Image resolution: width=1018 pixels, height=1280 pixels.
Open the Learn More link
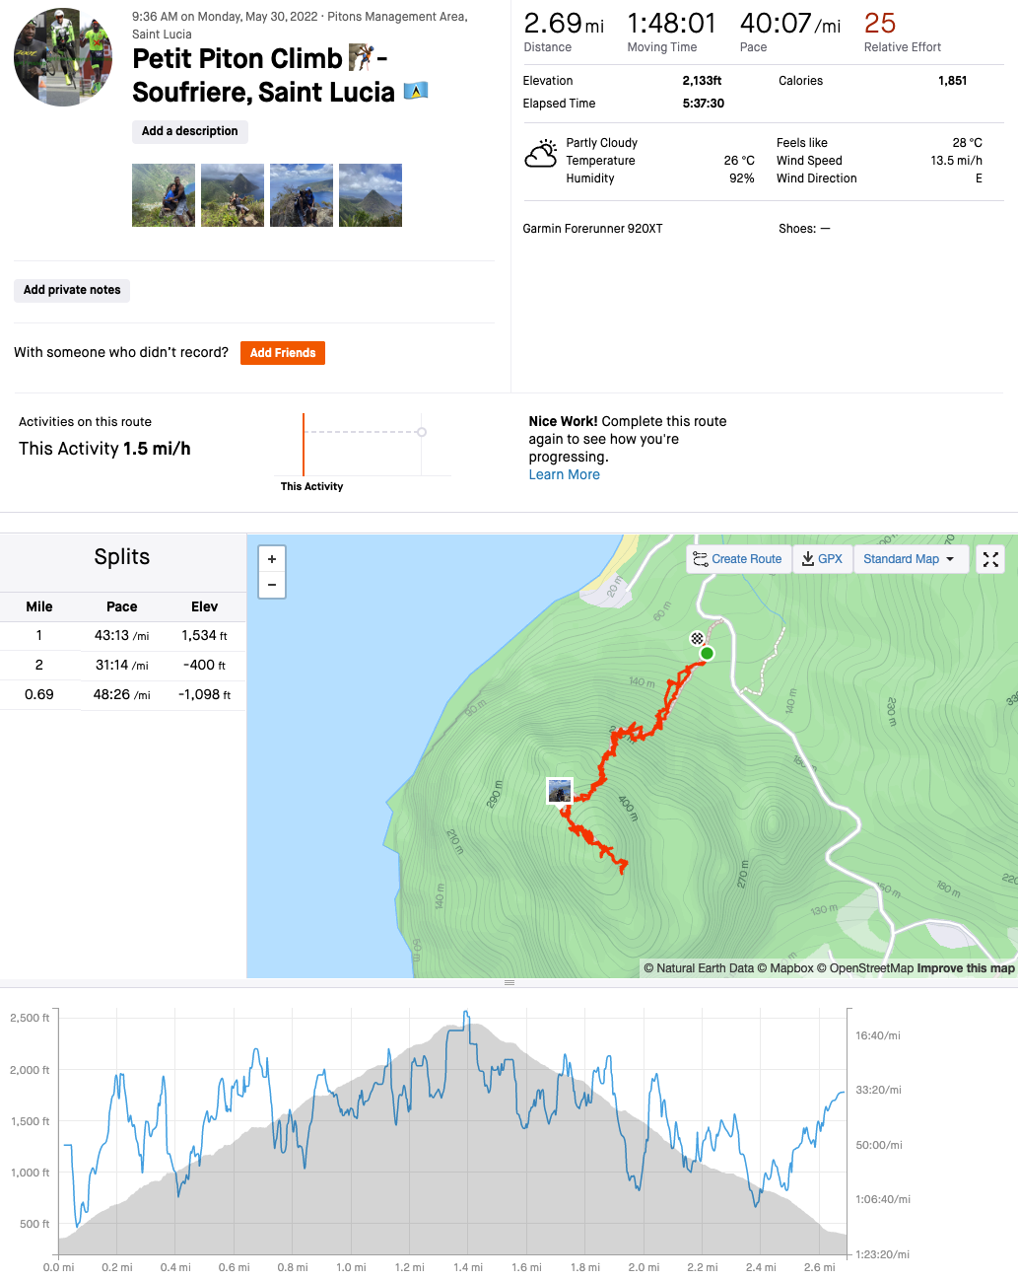tap(564, 474)
